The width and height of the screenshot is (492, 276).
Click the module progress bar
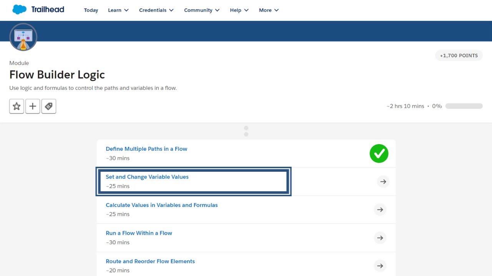[464, 106]
